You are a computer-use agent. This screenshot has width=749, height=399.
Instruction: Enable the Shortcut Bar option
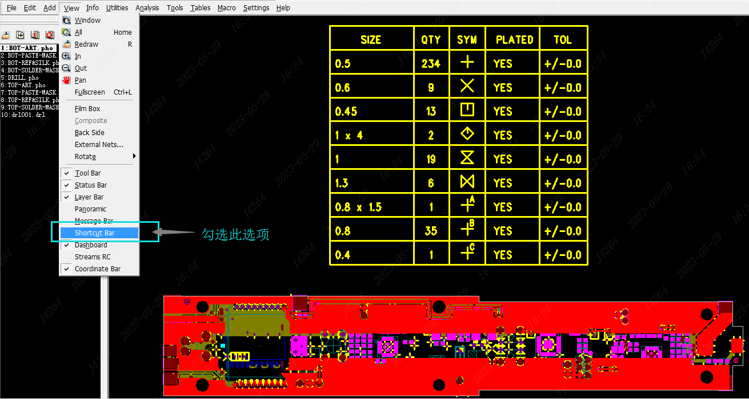coord(94,233)
